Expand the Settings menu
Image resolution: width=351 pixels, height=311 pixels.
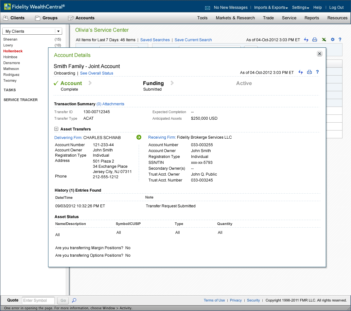300,8
